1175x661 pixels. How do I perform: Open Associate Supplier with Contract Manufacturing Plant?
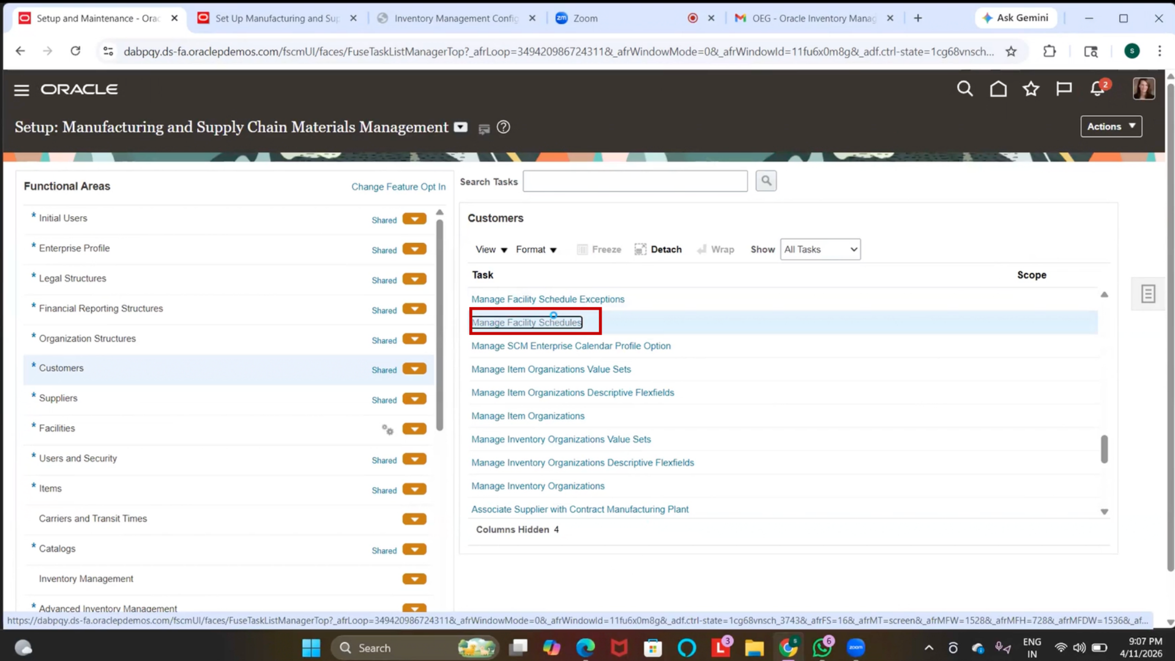(580, 509)
